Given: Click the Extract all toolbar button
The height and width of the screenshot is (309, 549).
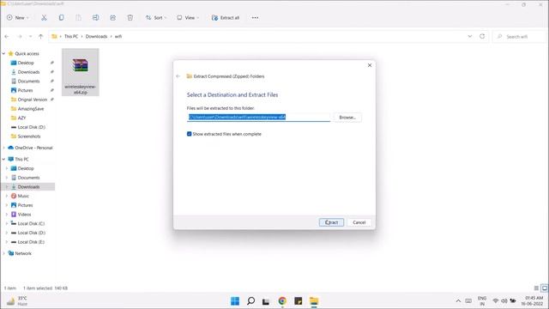Looking at the screenshot, I should coord(226,17).
